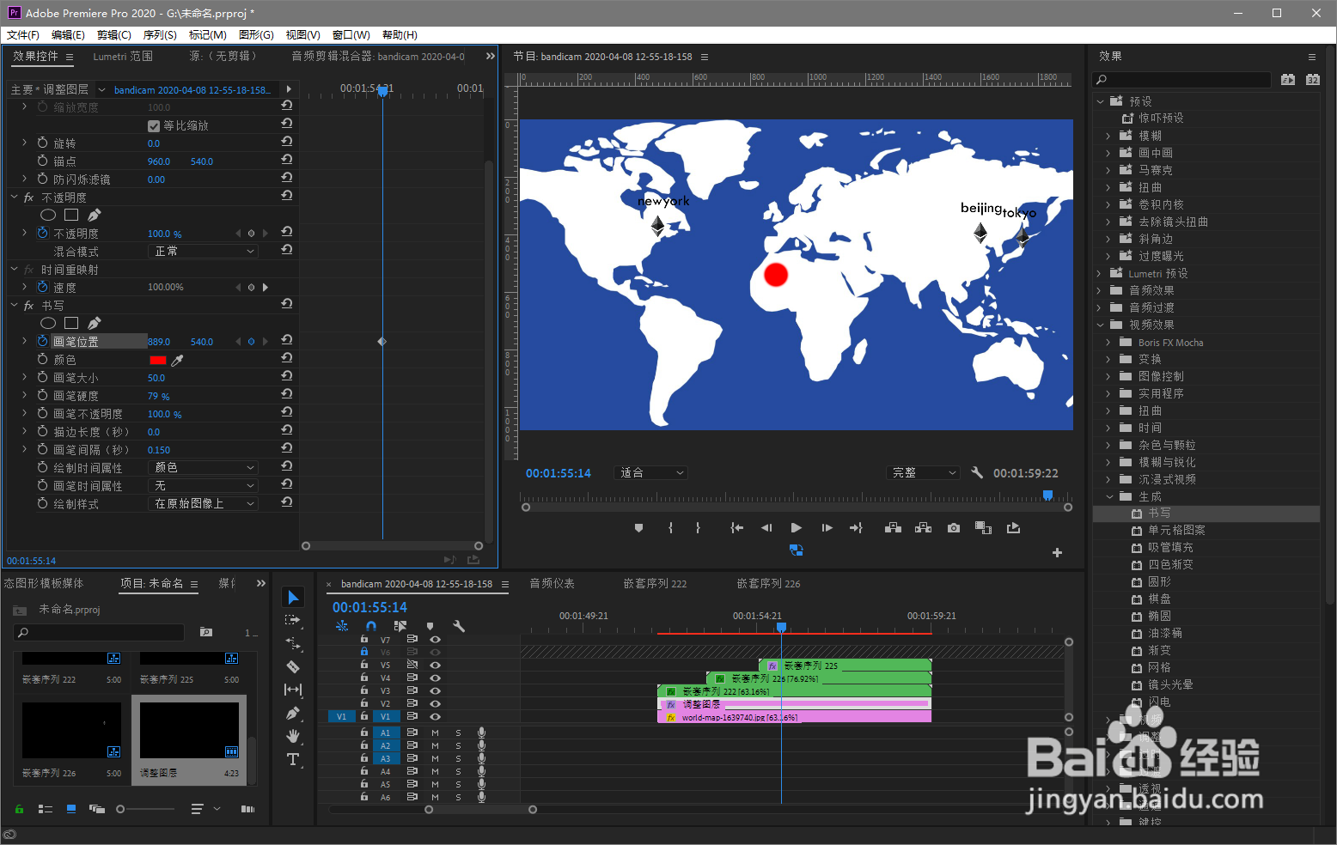Toggle uniform scale checkbox
Image resolution: width=1337 pixels, height=845 pixels.
tap(154, 125)
